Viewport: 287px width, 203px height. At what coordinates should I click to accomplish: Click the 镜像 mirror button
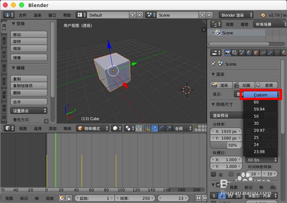coord(29,57)
